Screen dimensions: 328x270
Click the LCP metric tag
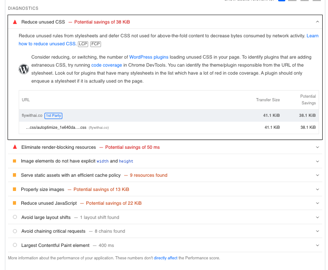[x=83, y=44]
